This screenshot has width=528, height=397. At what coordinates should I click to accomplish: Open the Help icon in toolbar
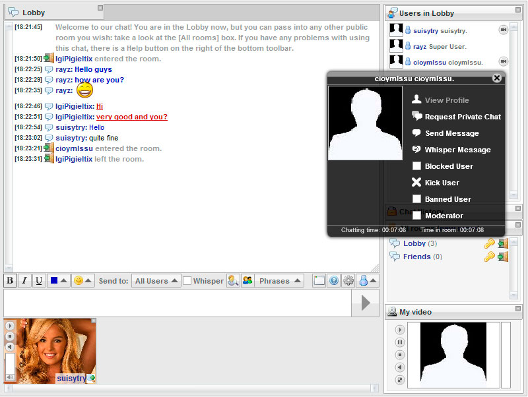pyautogui.click(x=334, y=280)
